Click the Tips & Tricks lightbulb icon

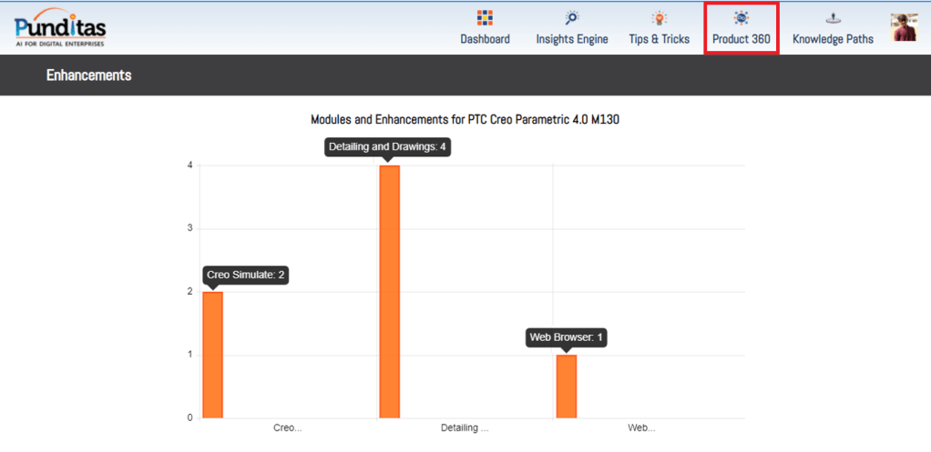click(659, 17)
